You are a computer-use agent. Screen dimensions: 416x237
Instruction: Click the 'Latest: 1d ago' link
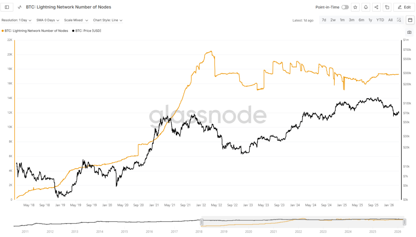pos(304,20)
